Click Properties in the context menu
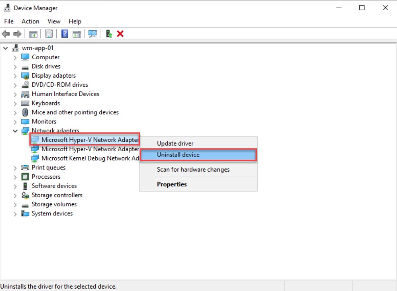This screenshot has height=291, width=397. [x=172, y=184]
